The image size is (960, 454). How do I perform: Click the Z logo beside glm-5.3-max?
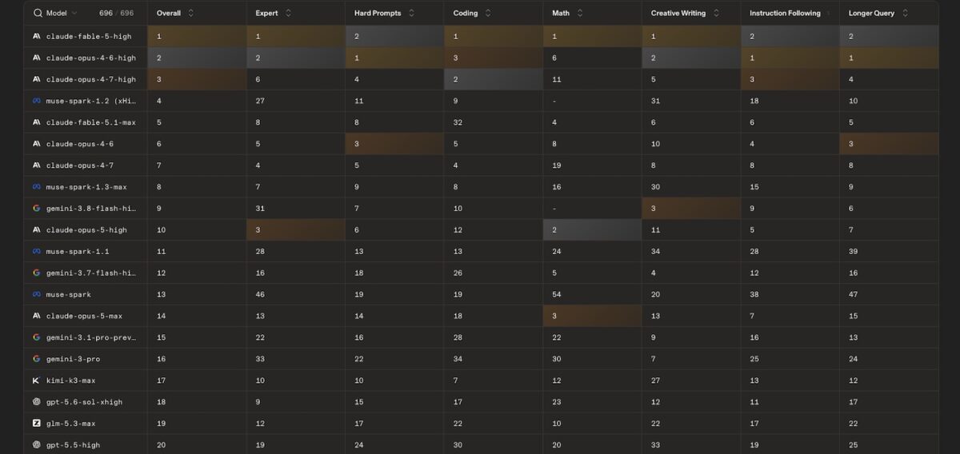click(37, 424)
